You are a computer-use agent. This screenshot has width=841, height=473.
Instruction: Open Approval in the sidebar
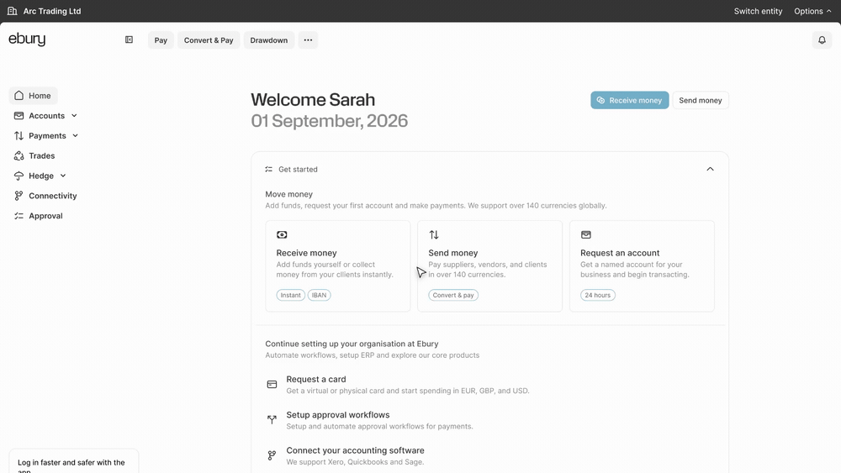click(38, 216)
